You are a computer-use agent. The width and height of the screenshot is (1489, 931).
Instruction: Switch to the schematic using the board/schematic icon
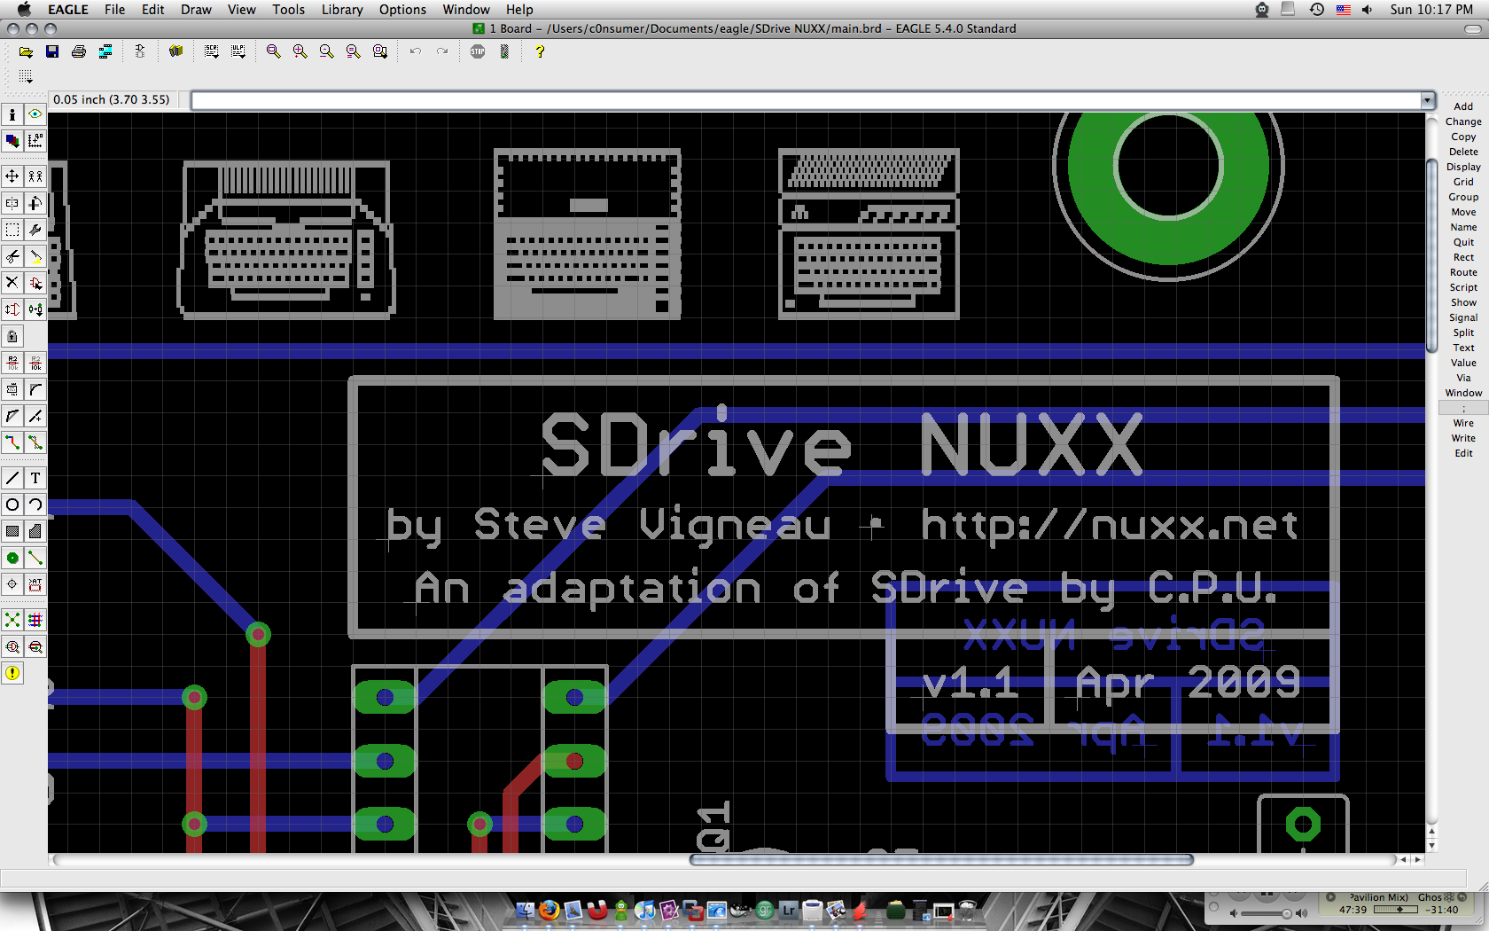[140, 51]
